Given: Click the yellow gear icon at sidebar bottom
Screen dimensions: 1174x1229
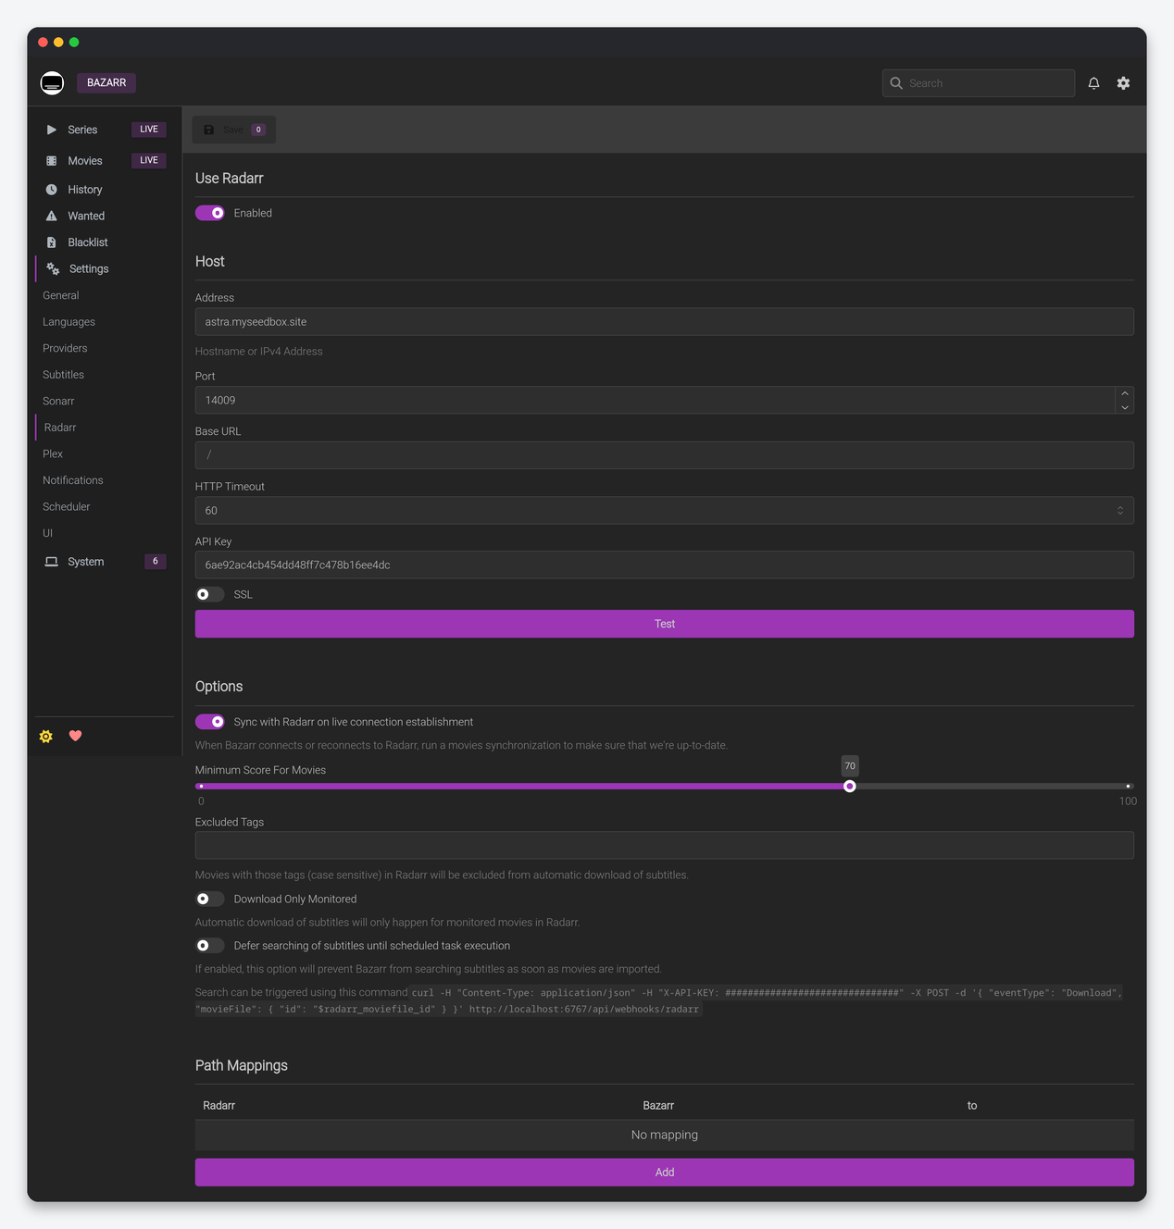Looking at the screenshot, I should (x=46, y=737).
